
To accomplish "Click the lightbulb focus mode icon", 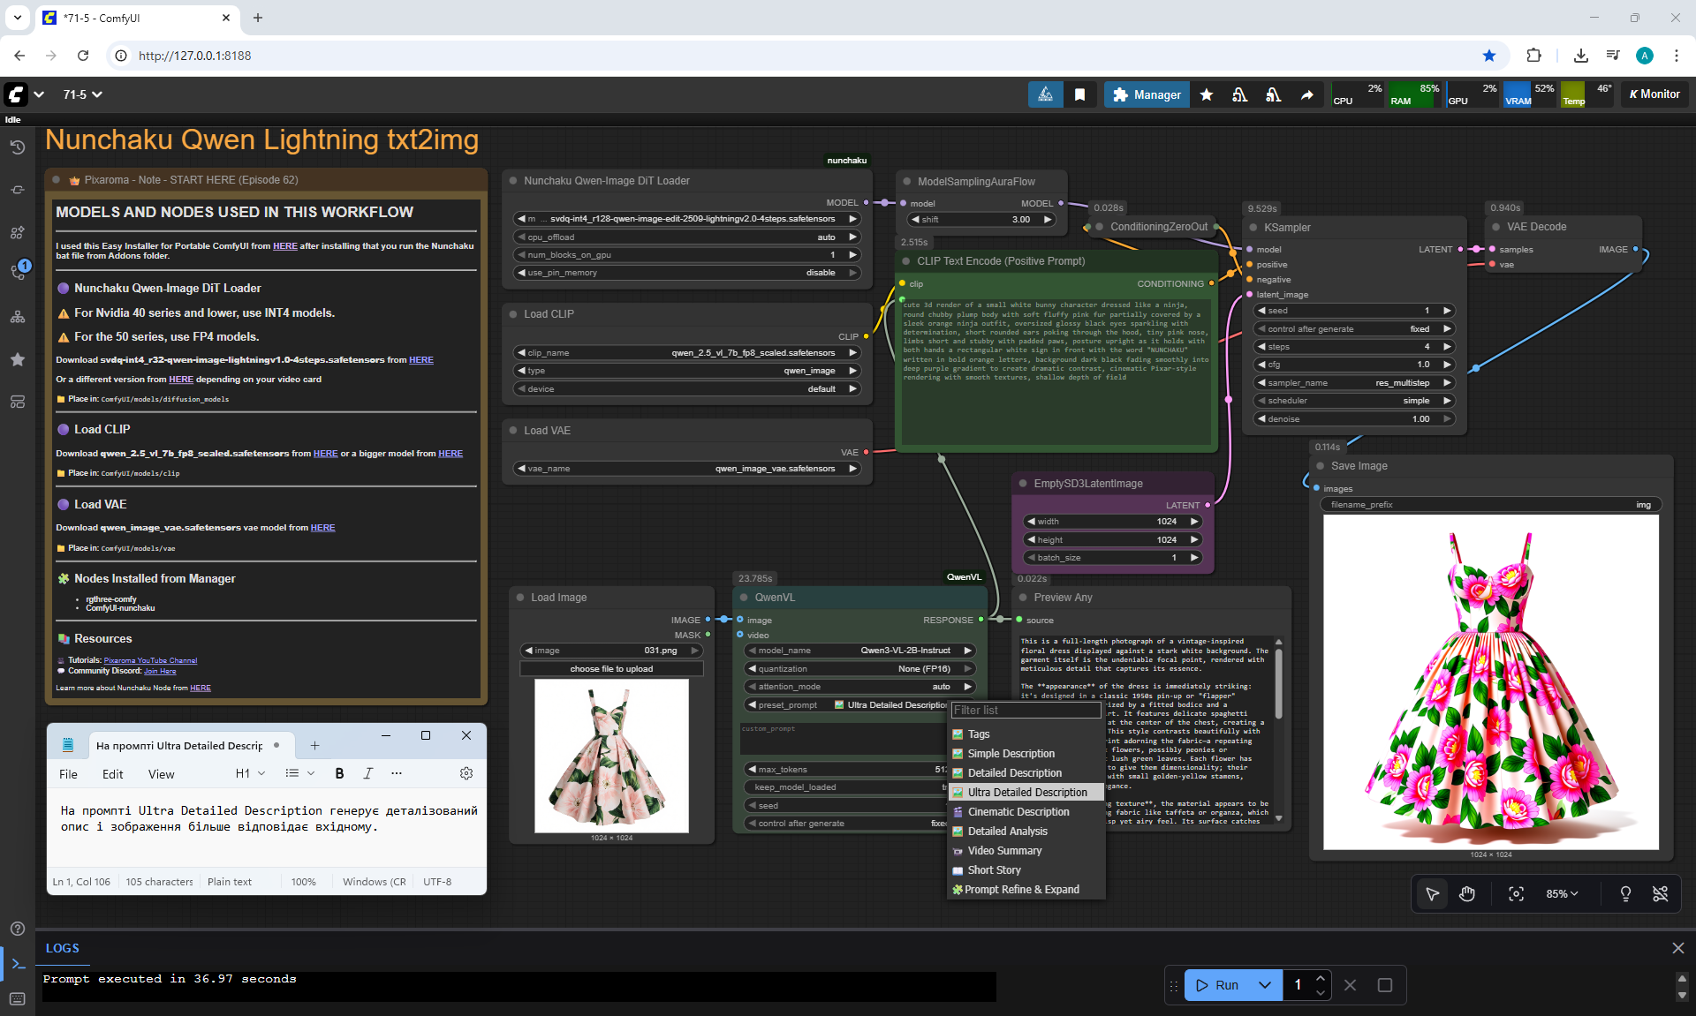I will [1624, 894].
